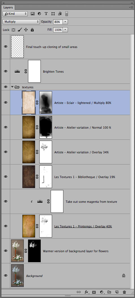The image size is (135, 298).
Task: Open the Opacity slider dropdown arrow
Action: (65, 22)
